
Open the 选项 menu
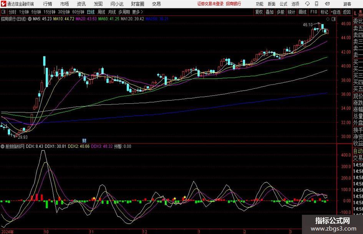(295, 4)
